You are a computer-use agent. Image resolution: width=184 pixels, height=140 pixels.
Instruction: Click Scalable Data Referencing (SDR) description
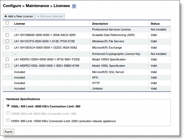click(113, 35)
